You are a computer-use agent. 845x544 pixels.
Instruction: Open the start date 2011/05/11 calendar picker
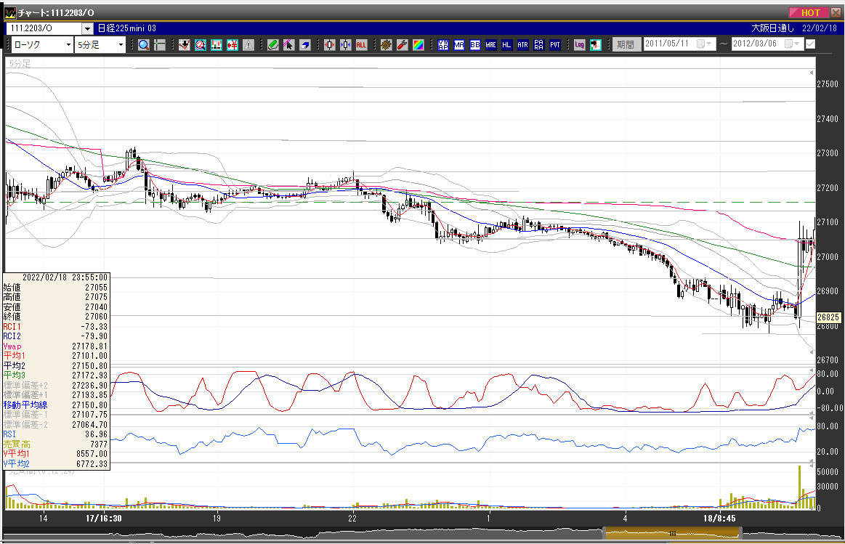point(701,44)
